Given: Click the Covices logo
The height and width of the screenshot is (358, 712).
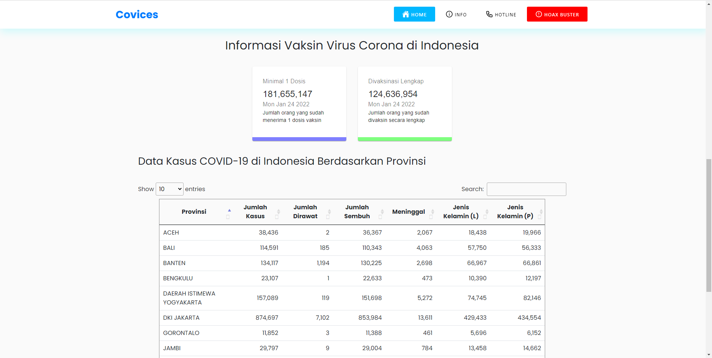Looking at the screenshot, I should (x=137, y=14).
